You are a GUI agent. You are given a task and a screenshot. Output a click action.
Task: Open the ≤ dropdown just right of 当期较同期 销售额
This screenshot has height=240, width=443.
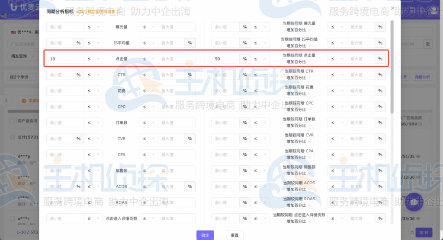tap(337, 171)
